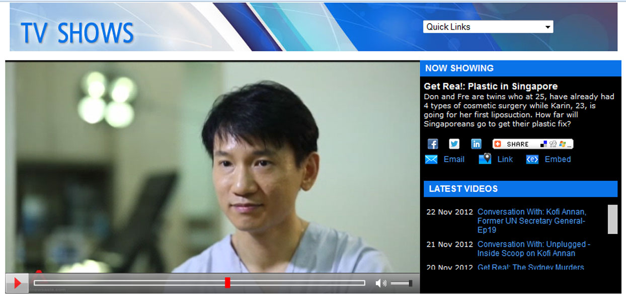
Task: Click the Twitter share icon
Action: (x=454, y=144)
